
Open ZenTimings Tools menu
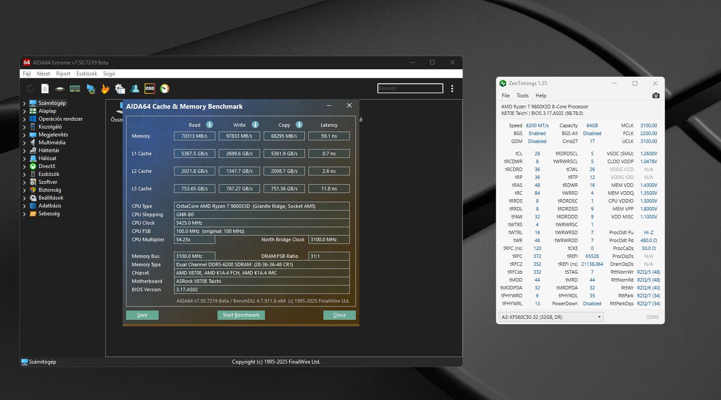(522, 96)
